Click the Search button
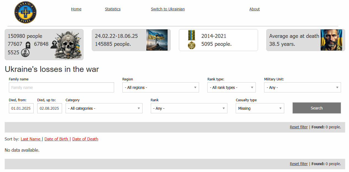The height and width of the screenshot is (172, 349). (x=317, y=108)
